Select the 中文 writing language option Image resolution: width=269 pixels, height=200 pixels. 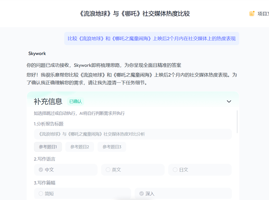click(66, 170)
